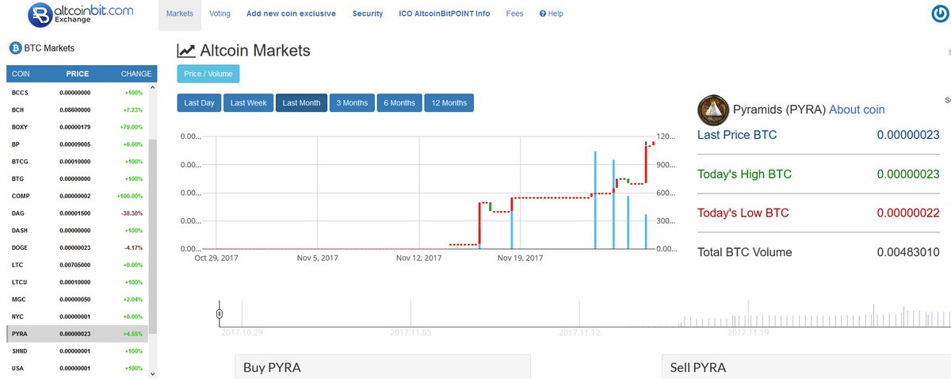The image size is (951, 379).
Task: Select the PYRA market row
Action: click(77, 334)
